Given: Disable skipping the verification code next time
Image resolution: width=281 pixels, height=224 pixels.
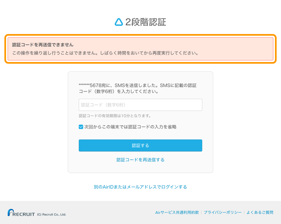Looking at the screenshot, I should pyautogui.click(x=81, y=127).
